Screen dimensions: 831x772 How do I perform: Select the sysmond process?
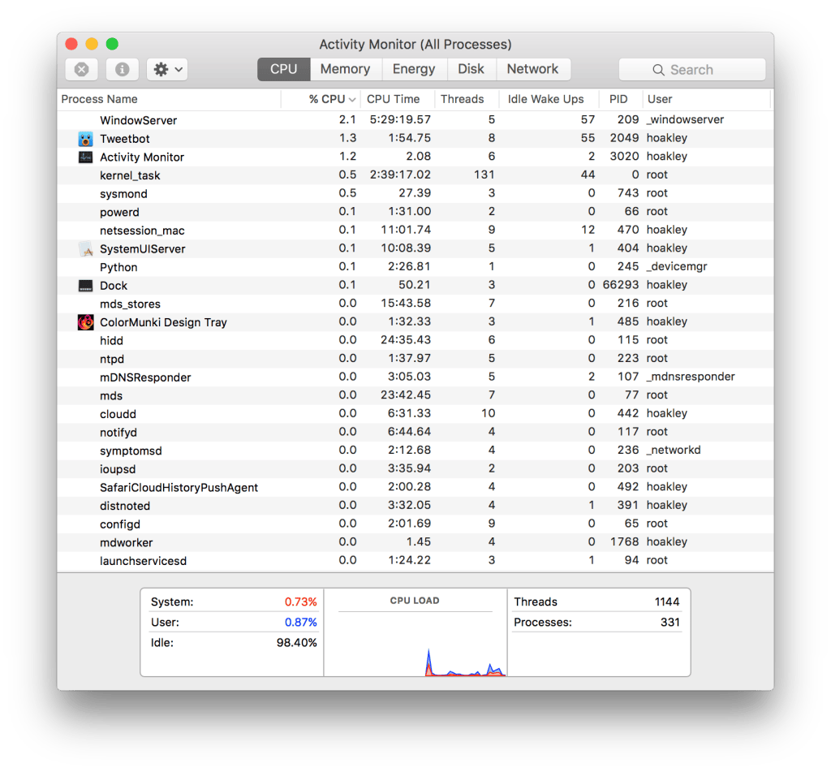pyautogui.click(x=415, y=193)
